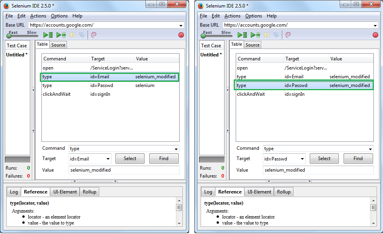The width and height of the screenshot is (383, 234).
Task: Select open command row in left window
Action: 110,68
